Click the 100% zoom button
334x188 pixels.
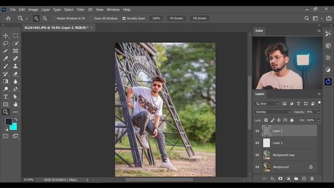[156, 18]
